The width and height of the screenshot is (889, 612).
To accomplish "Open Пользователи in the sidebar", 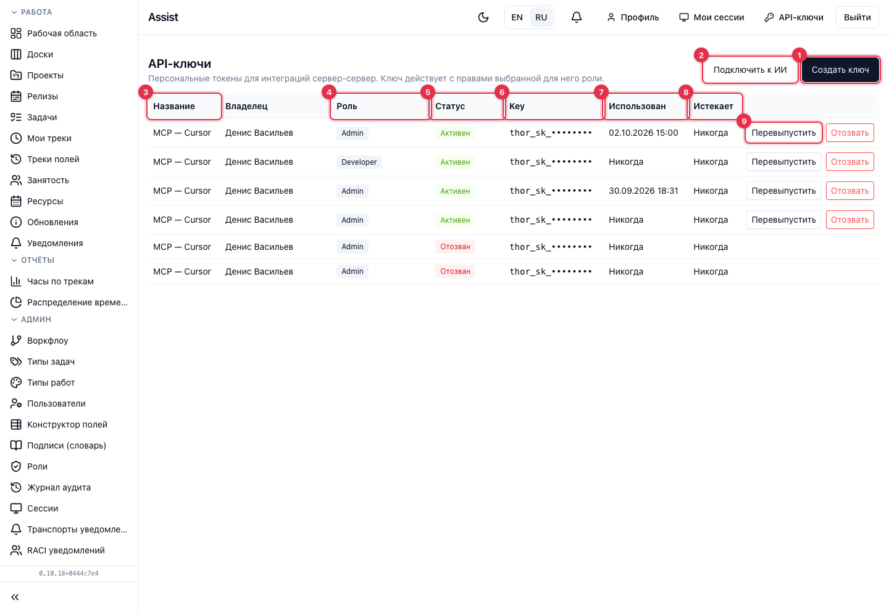I will point(69,403).
